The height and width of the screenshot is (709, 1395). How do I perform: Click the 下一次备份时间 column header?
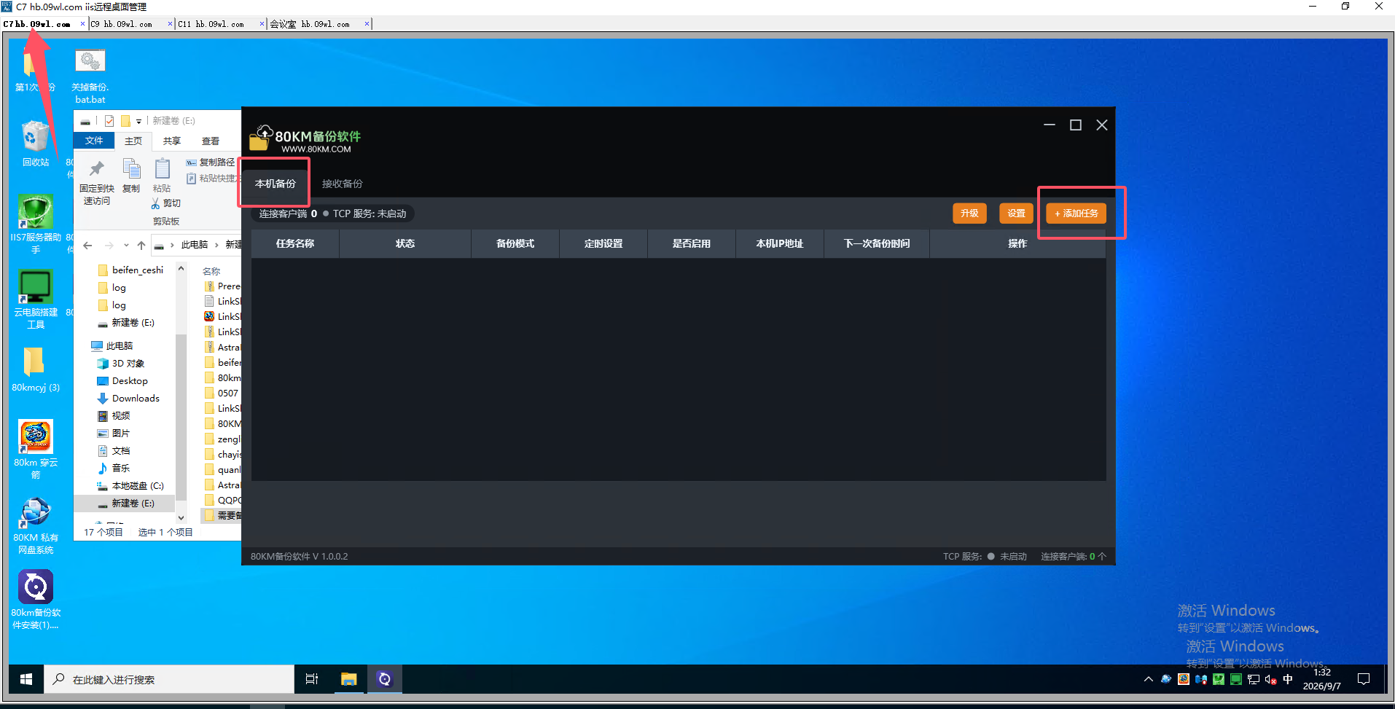coord(877,243)
